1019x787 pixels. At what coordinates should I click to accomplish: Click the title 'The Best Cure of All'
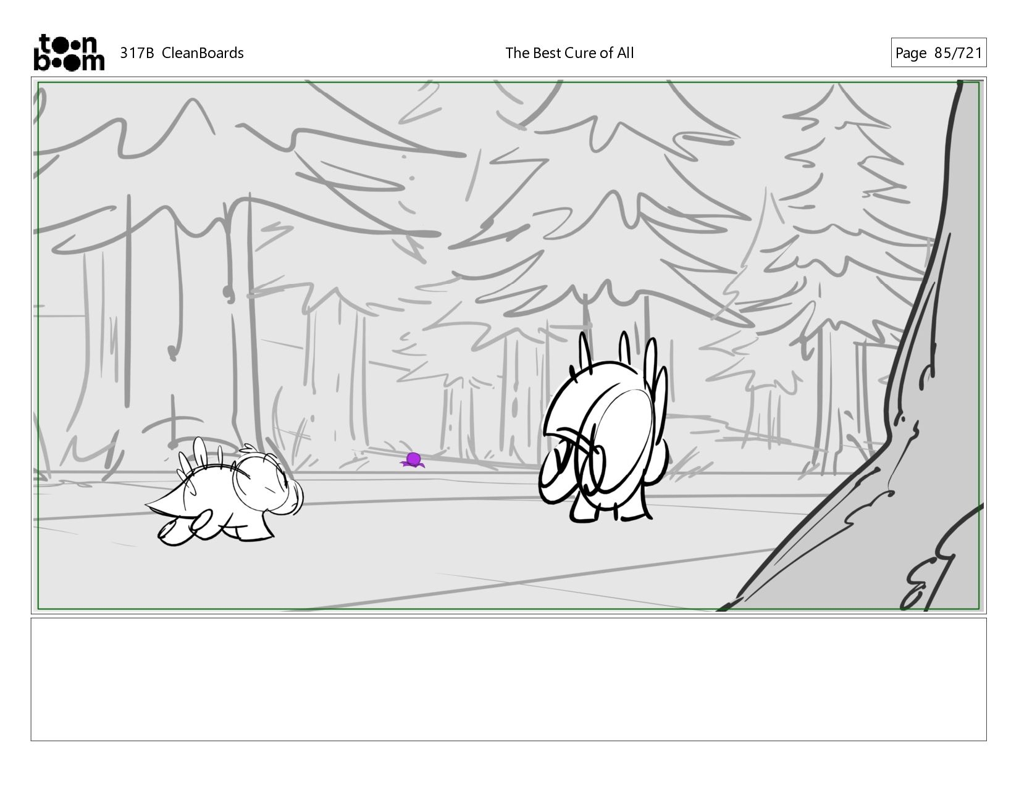click(x=569, y=53)
